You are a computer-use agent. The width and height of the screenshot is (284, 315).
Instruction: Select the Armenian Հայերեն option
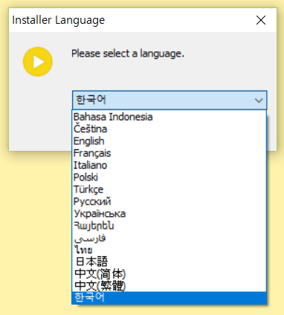170,226
